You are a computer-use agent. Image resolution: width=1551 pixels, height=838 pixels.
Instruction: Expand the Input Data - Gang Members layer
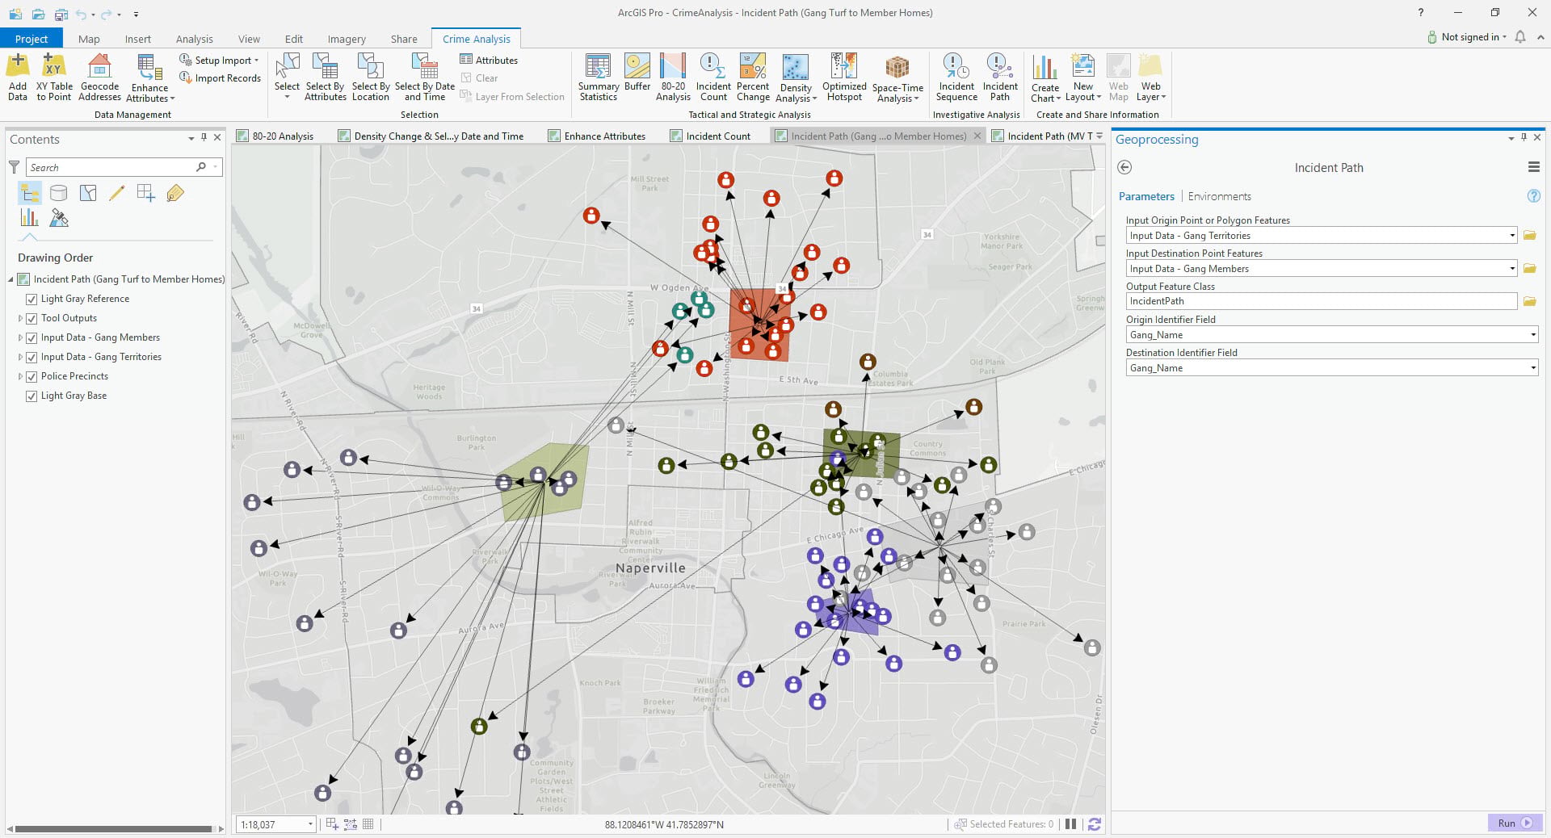(20, 337)
